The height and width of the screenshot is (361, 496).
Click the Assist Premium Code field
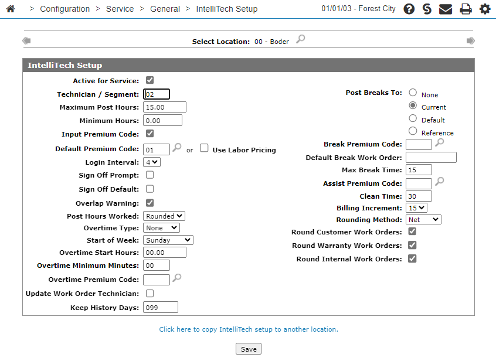[x=419, y=183]
